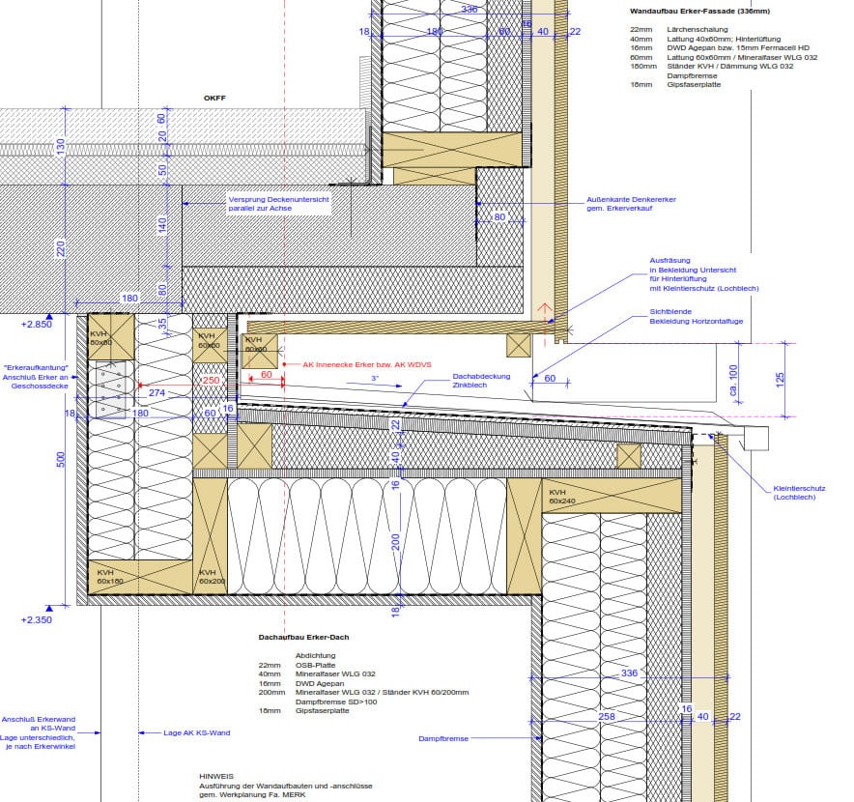Select the KVH 60x180 timber label
Viewport: 854px width, 802px height.
pyautogui.click(x=112, y=578)
